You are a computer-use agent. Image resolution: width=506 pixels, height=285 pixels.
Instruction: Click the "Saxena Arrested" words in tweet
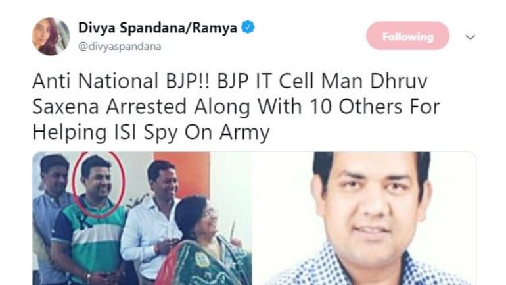(110, 107)
